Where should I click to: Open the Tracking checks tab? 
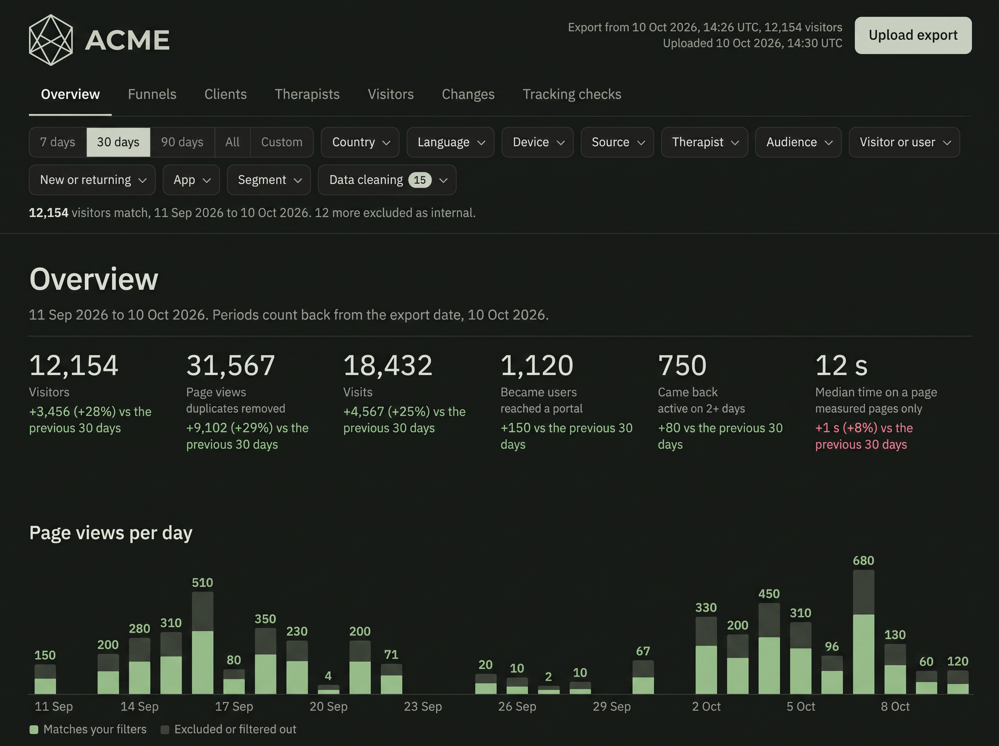[x=572, y=94]
